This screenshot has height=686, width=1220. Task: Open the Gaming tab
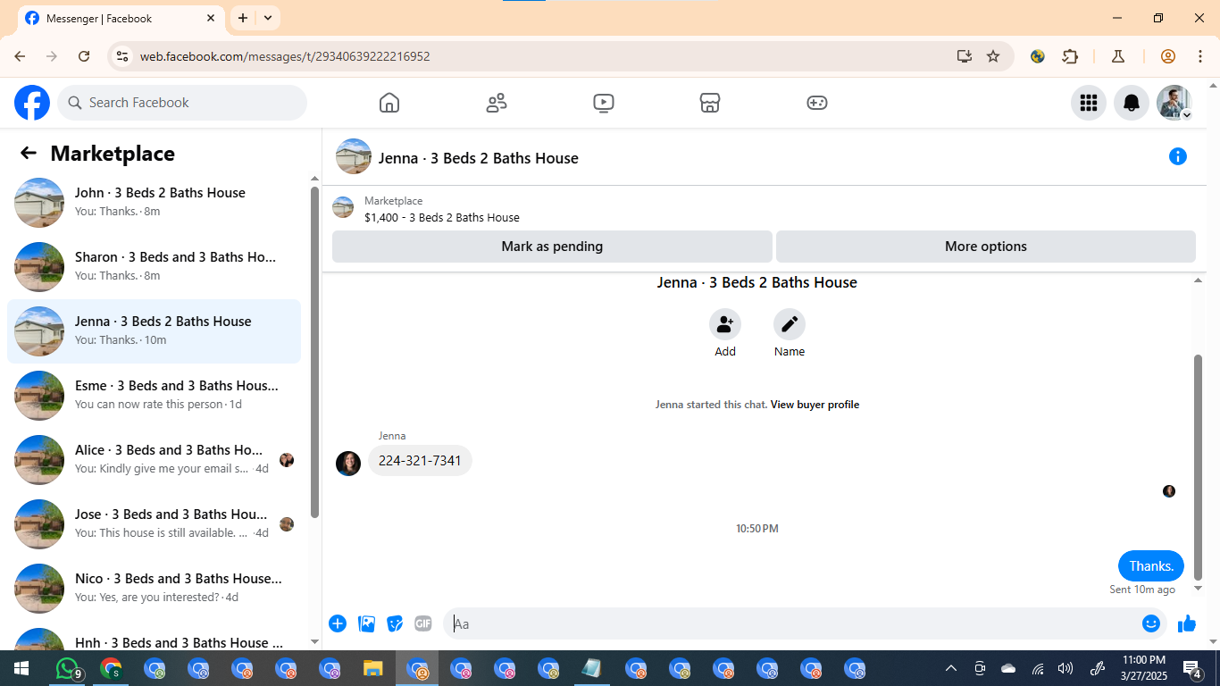tap(817, 103)
